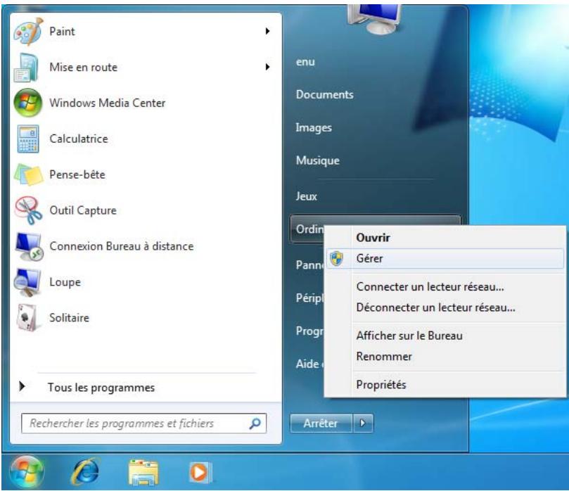Click the user computer picture at top
This screenshot has width=569, height=491.
(374, 19)
